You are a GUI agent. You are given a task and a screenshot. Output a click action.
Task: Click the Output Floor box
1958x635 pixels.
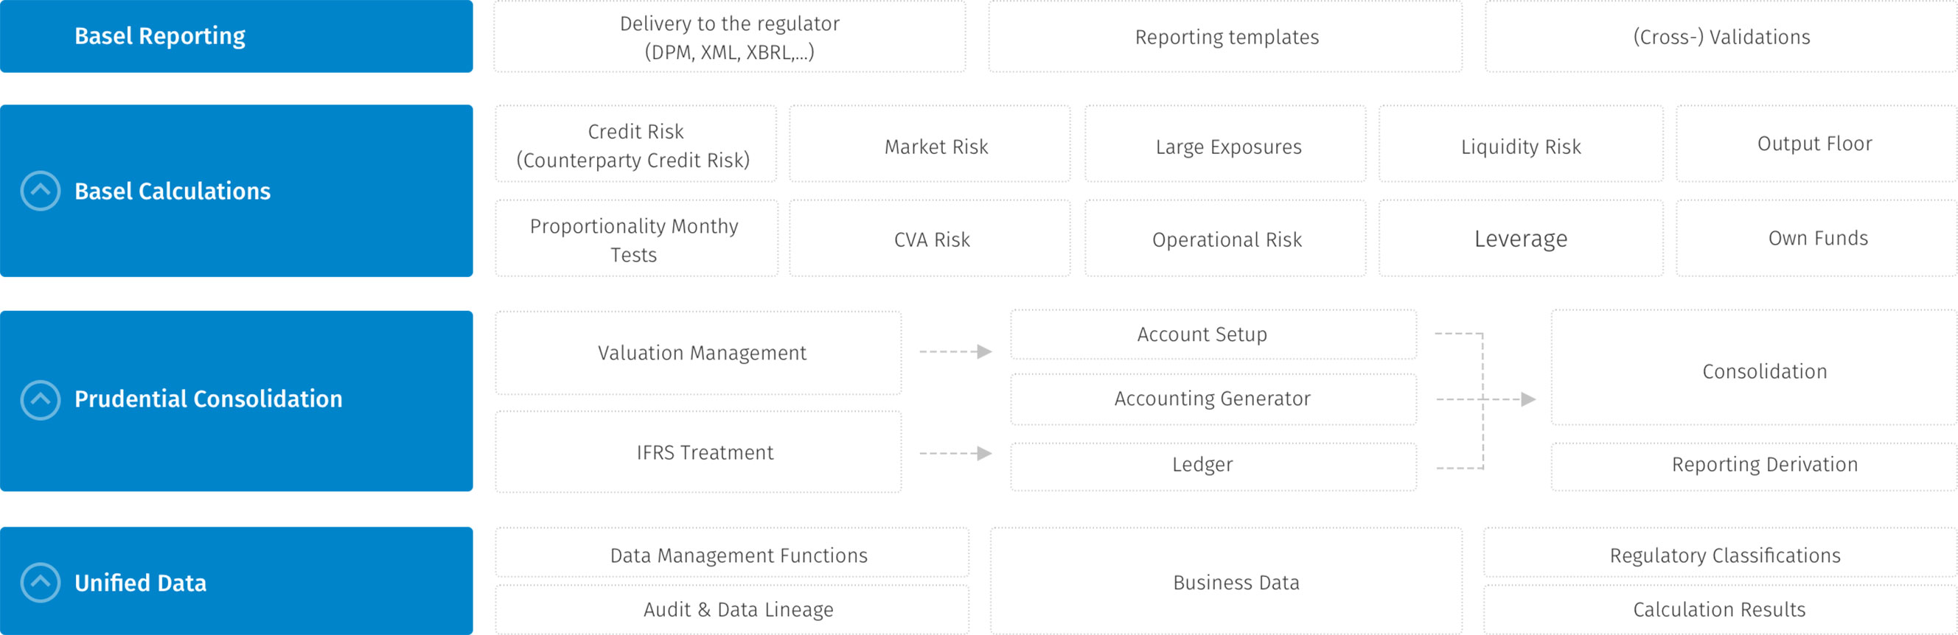pos(1814,144)
